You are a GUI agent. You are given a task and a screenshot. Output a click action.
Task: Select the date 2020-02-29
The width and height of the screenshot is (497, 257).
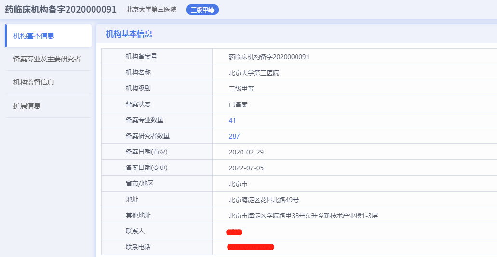[246, 152]
